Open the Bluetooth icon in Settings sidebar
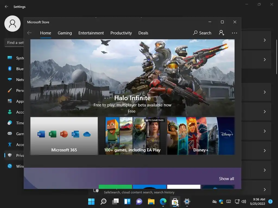This screenshot has height=208, width=278. pos(10,69)
